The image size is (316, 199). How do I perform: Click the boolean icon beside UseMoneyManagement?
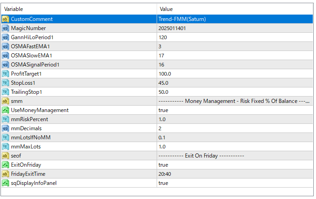pyautogui.click(x=5, y=110)
